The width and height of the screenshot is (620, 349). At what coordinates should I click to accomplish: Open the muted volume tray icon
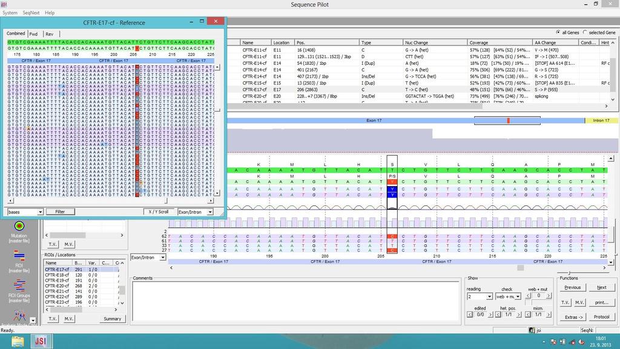click(x=581, y=342)
